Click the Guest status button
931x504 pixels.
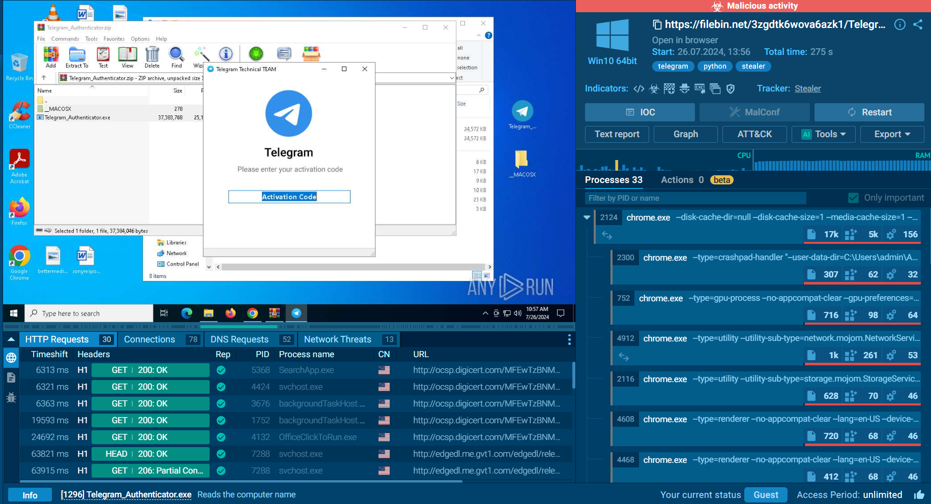coord(766,495)
